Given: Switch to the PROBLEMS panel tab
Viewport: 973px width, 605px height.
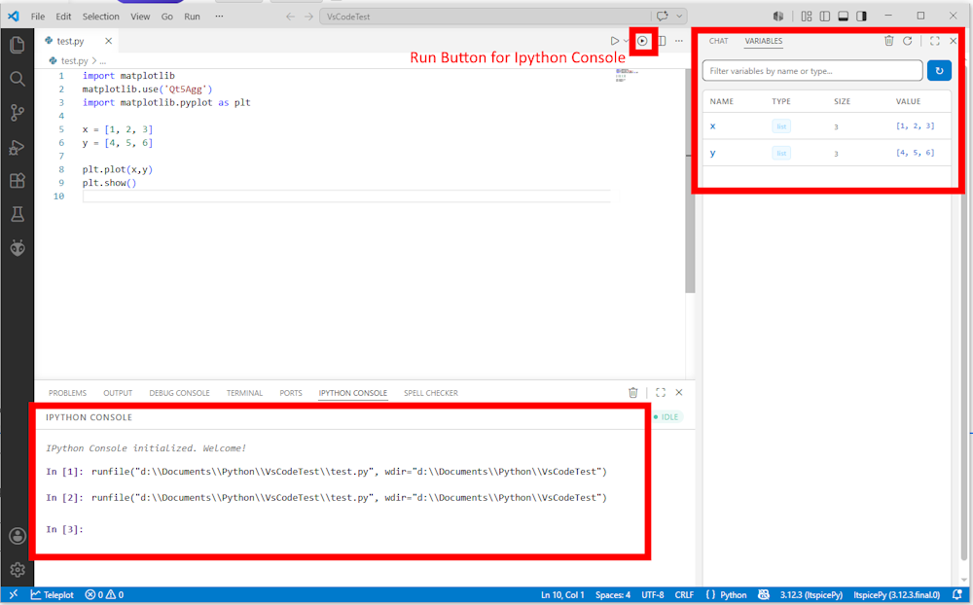Looking at the screenshot, I should coord(68,393).
